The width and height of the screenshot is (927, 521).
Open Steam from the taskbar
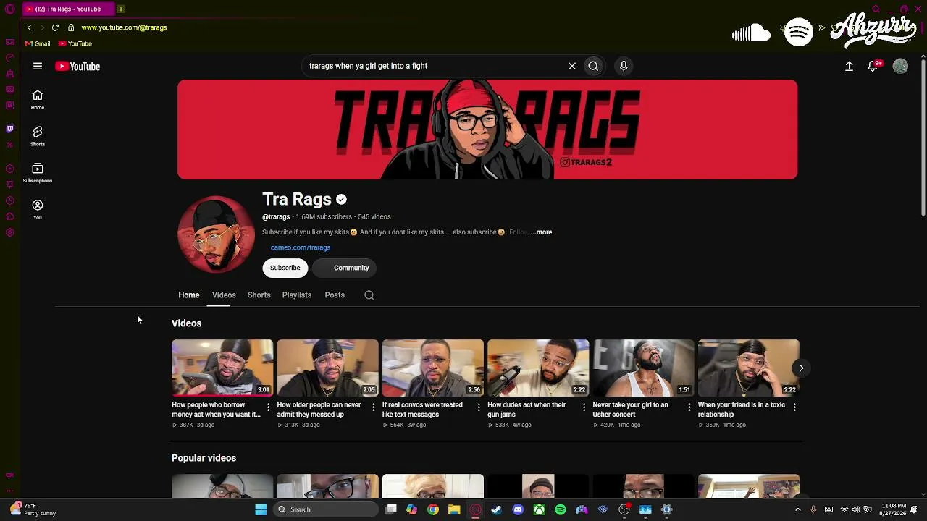[496, 509]
